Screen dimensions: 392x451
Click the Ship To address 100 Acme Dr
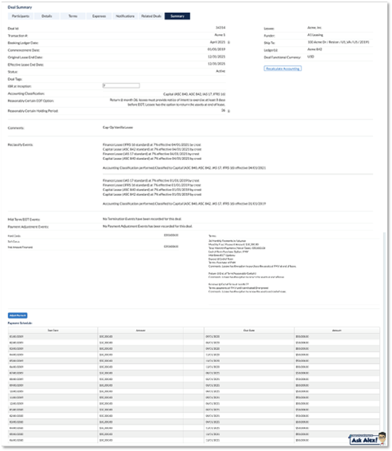[338, 42]
